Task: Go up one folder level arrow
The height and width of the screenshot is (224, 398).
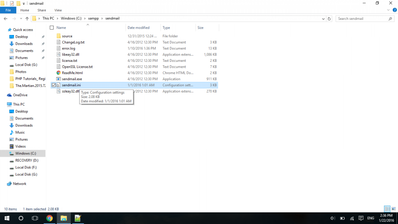Action: (x=27, y=19)
